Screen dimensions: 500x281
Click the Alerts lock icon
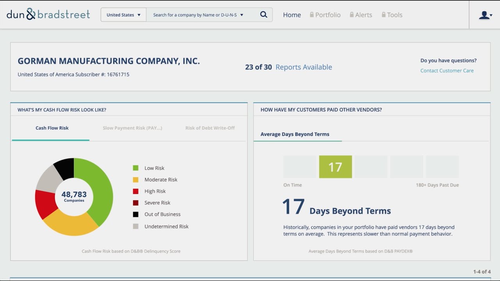352,15
